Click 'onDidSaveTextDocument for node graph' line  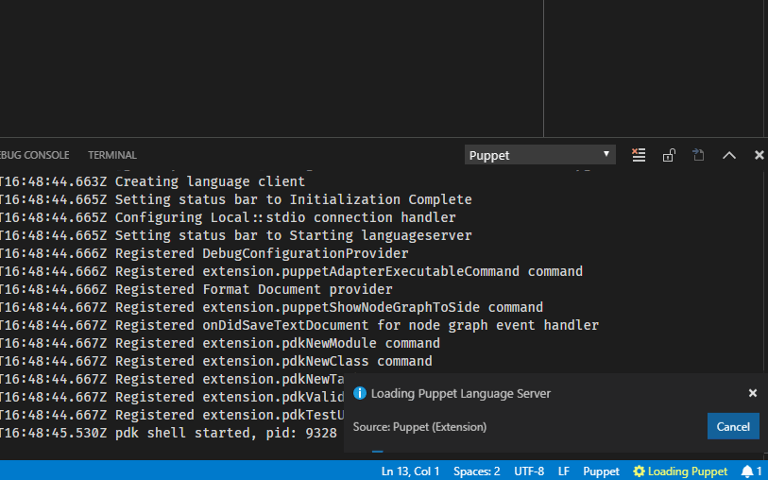click(299, 325)
